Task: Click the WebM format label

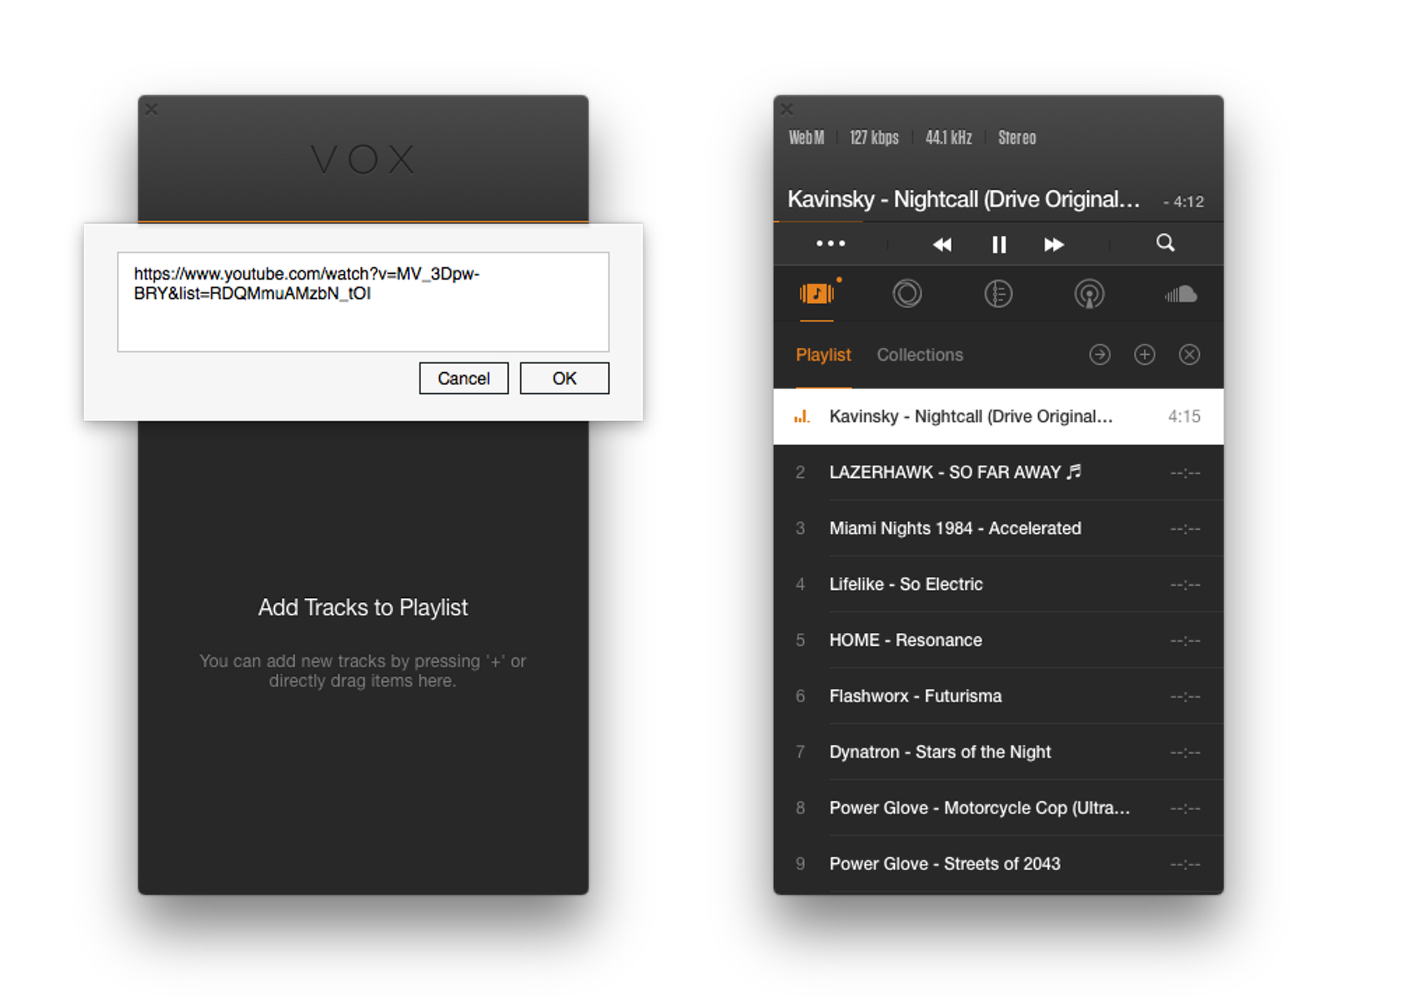Action: (806, 137)
